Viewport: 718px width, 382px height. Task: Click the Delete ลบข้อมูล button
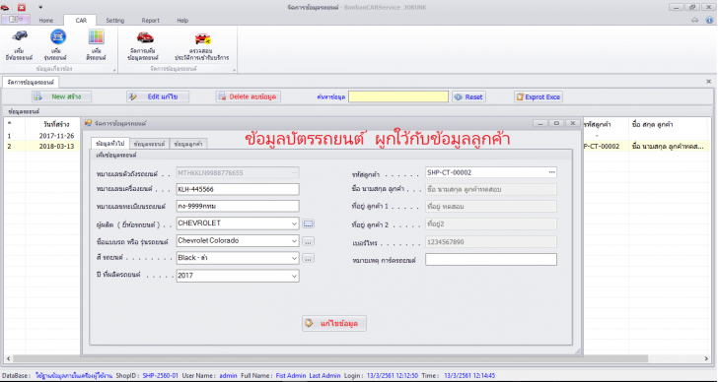[248, 96]
